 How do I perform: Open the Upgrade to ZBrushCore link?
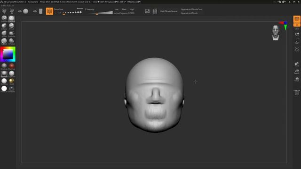pyautogui.click(x=191, y=9)
